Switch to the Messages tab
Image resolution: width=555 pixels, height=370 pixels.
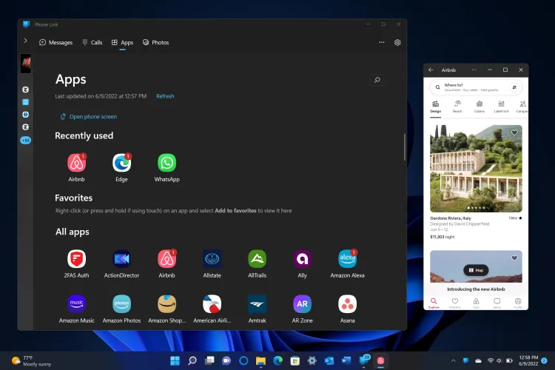(x=55, y=42)
